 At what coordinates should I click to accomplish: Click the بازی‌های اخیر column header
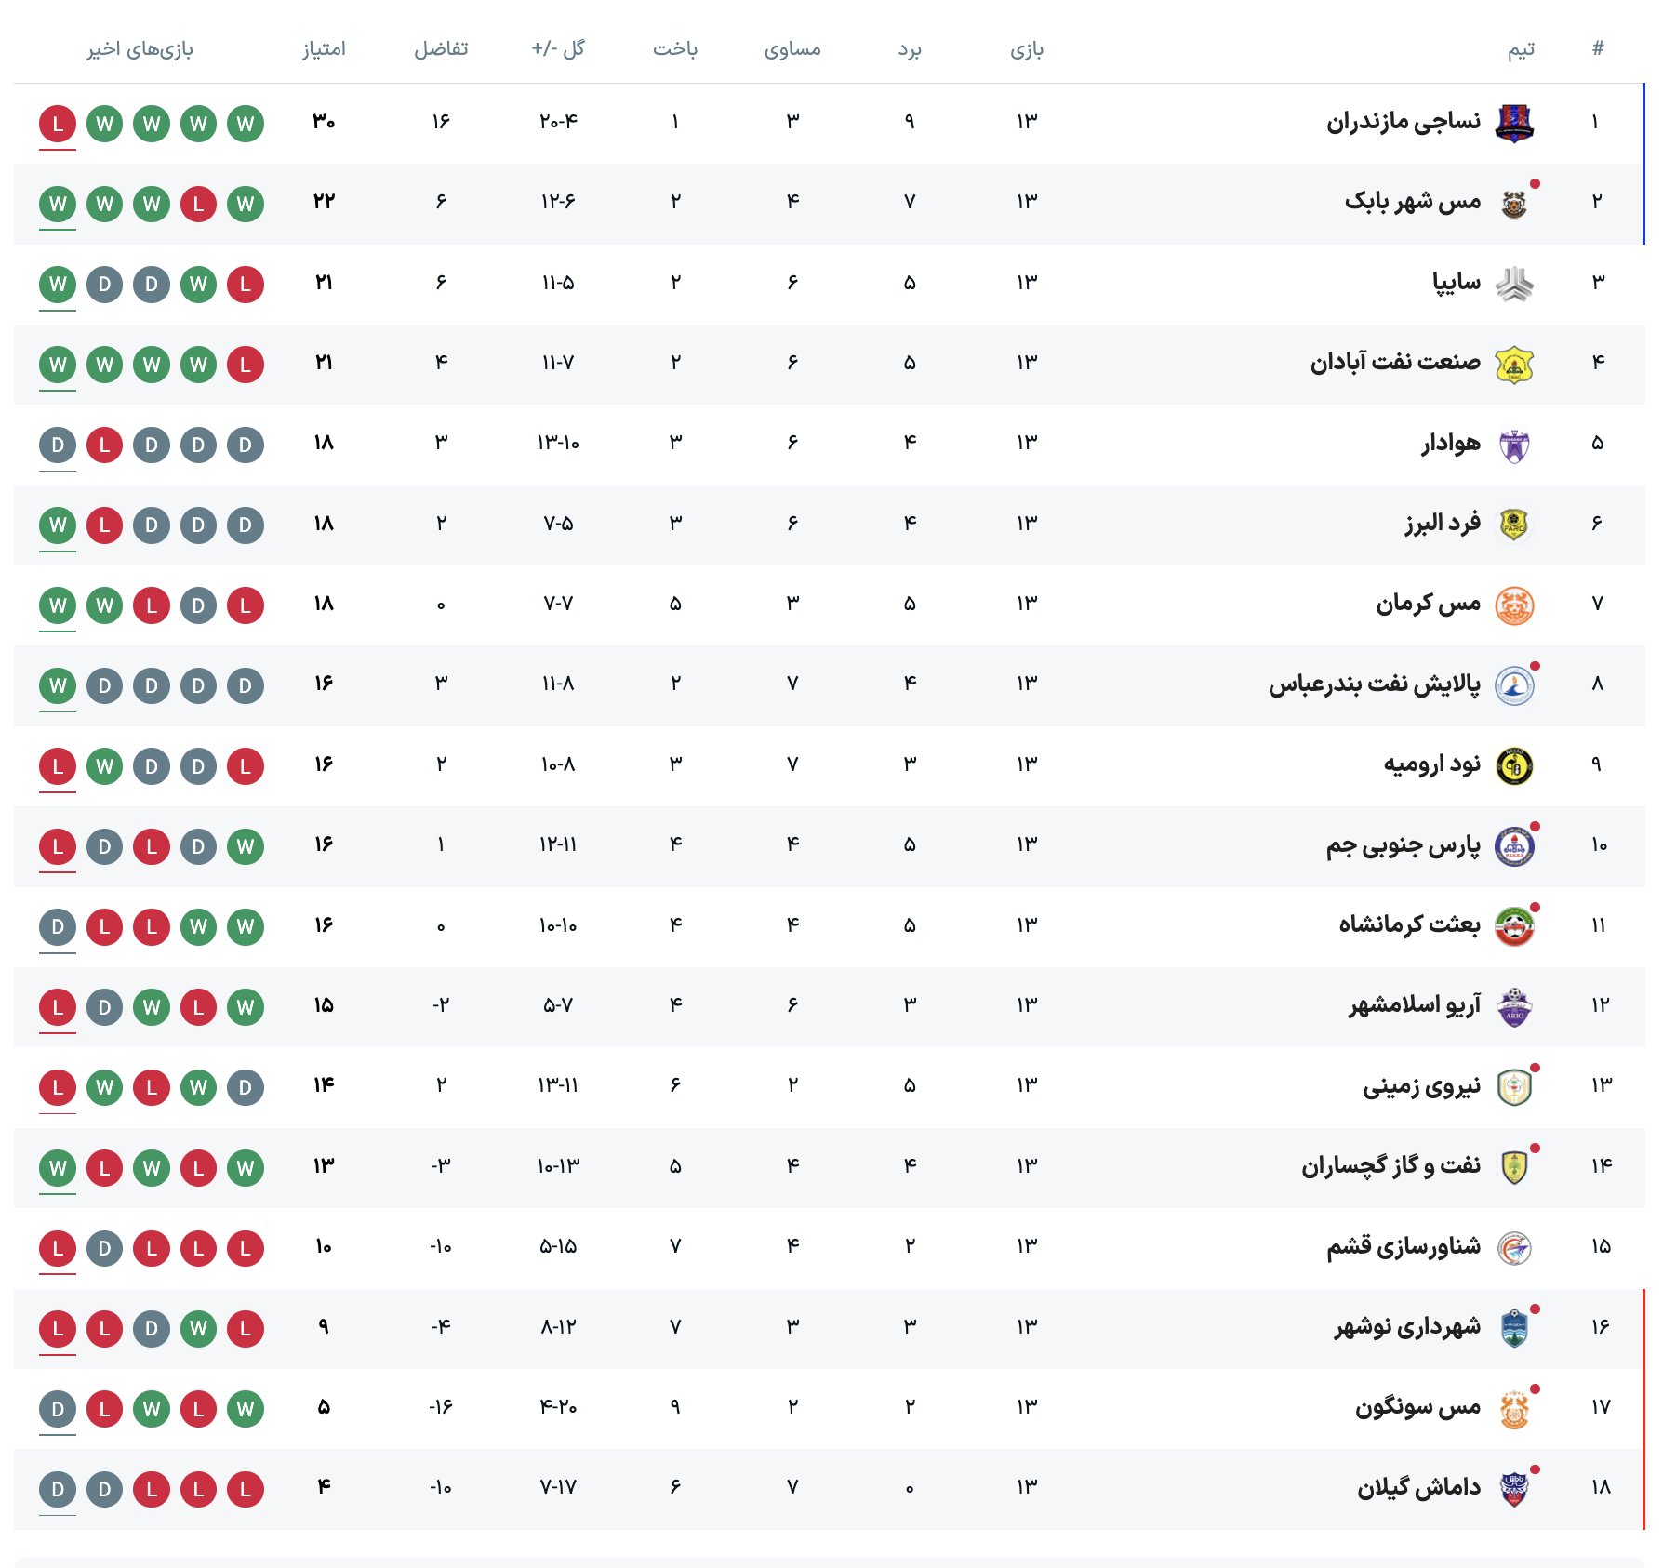[140, 49]
